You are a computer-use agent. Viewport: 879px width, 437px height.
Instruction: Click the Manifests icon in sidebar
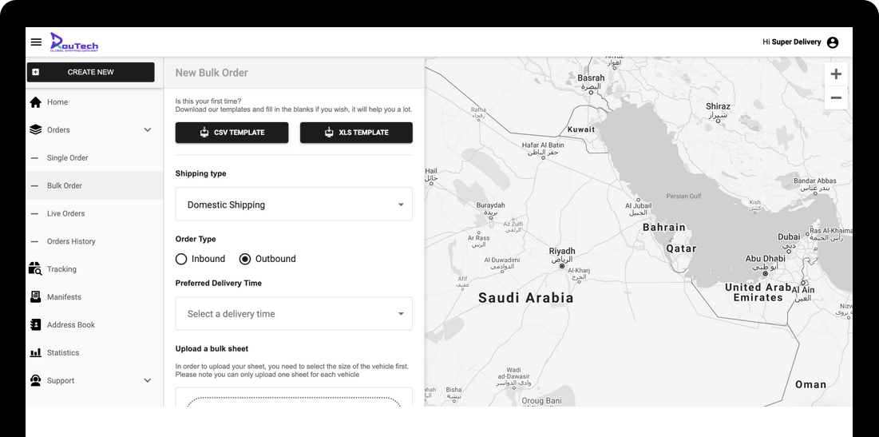(x=35, y=297)
